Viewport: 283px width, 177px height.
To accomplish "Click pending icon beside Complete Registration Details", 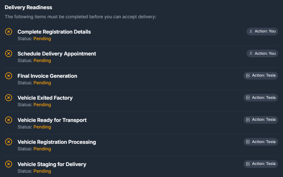I will pyautogui.click(x=8, y=31).
